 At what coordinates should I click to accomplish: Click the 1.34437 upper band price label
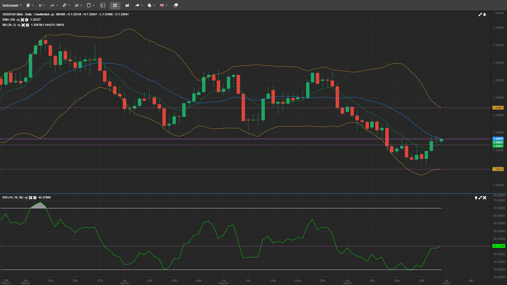pos(498,108)
